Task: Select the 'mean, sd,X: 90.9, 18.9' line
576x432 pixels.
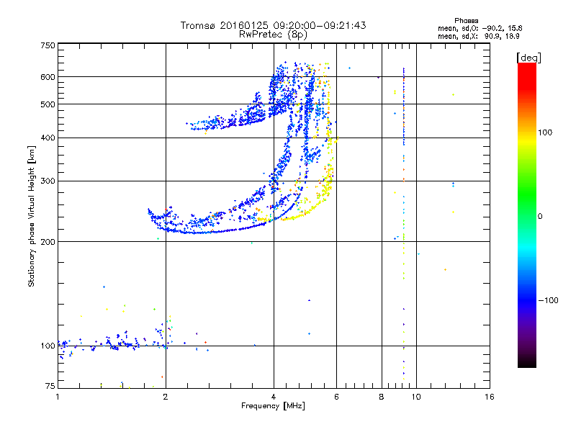Action: 478,36
